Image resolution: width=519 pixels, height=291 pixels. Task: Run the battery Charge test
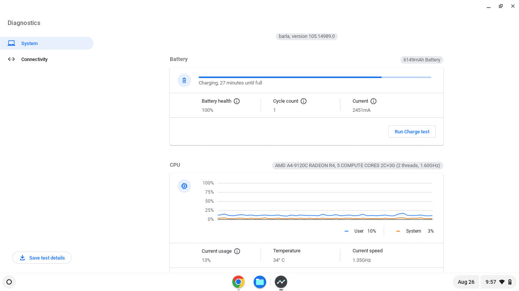pyautogui.click(x=412, y=131)
